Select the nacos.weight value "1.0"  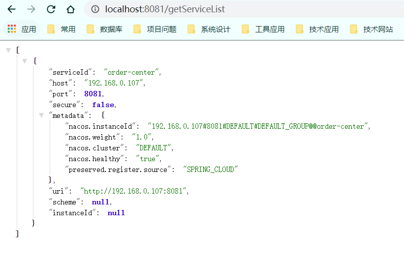pyautogui.click(x=142, y=137)
